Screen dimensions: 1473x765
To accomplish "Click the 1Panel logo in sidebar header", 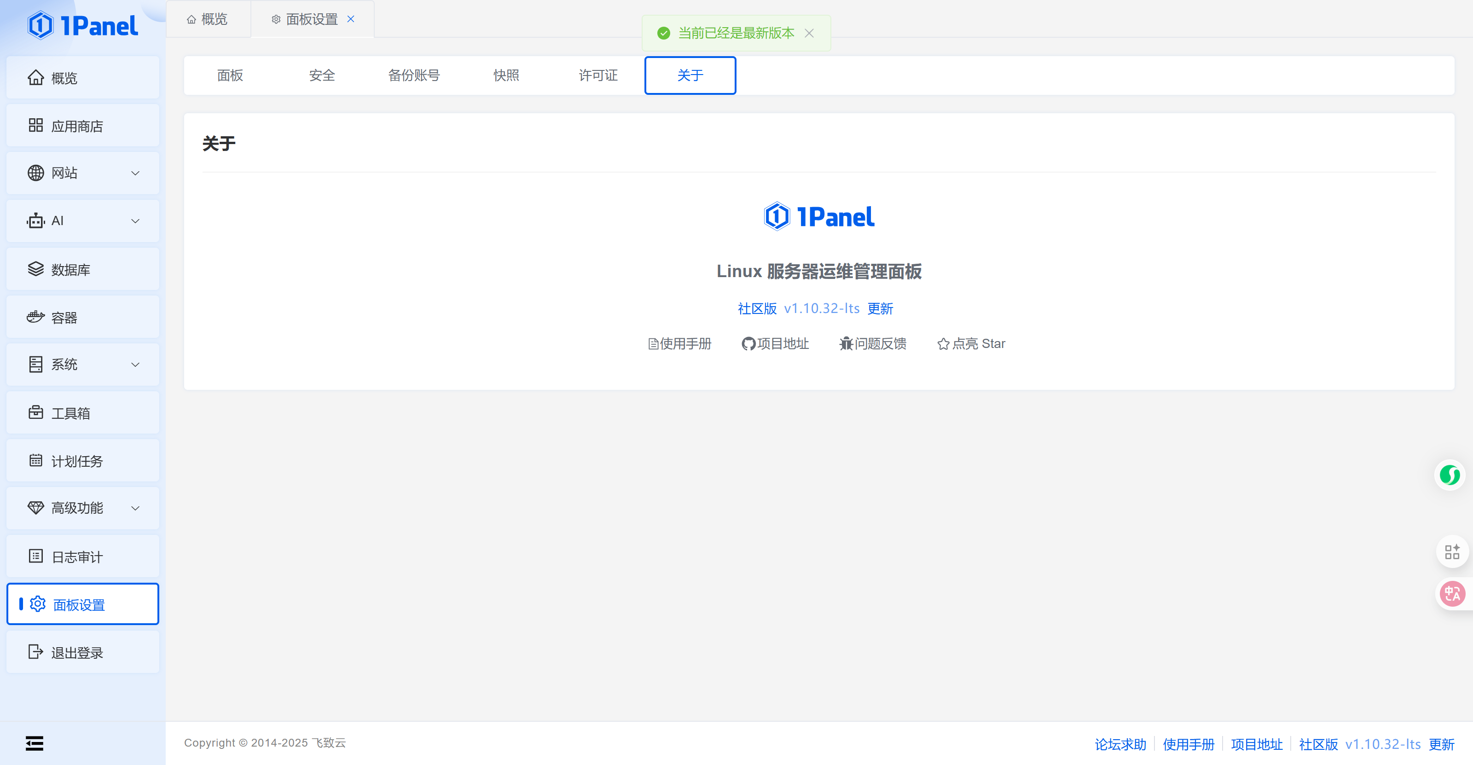I will 83,26.
